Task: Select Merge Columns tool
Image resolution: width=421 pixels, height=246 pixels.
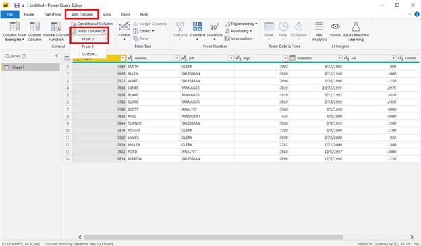Action: (150, 24)
